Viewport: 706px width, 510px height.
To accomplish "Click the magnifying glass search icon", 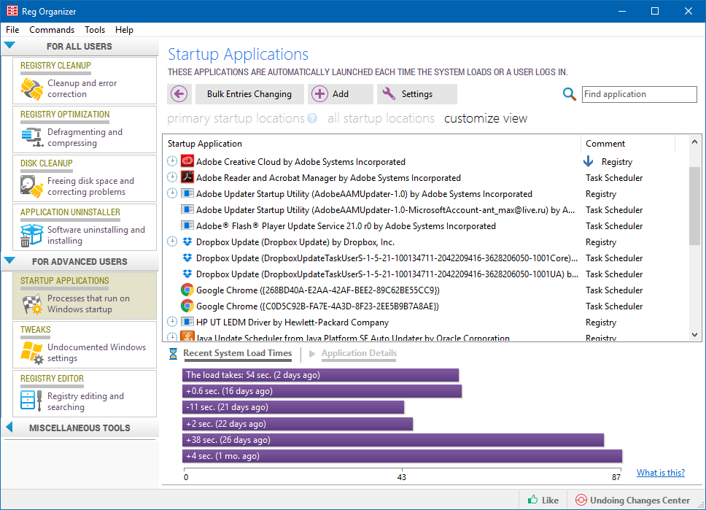I will pos(570,94).
